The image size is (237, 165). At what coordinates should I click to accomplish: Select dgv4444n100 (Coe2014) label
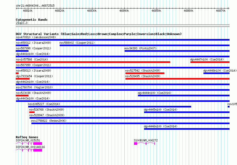click(x=154, y=93)
